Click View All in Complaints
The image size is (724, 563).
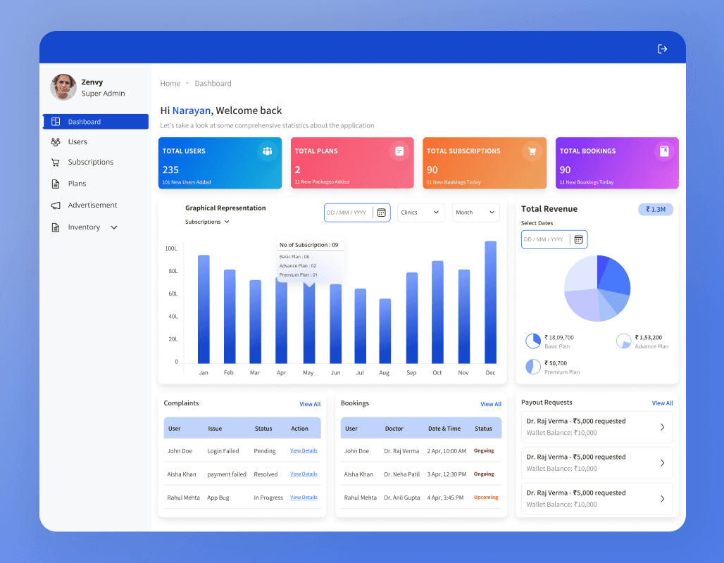[x=310, y=404]
